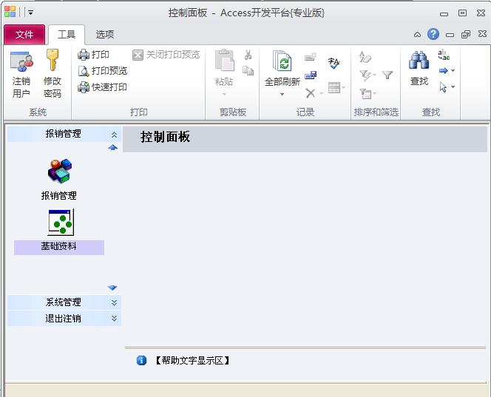Viewport: 491px width, 397px height.
Task: Click the 注销用户 (logout user) icon
Action: coord(21,61)
